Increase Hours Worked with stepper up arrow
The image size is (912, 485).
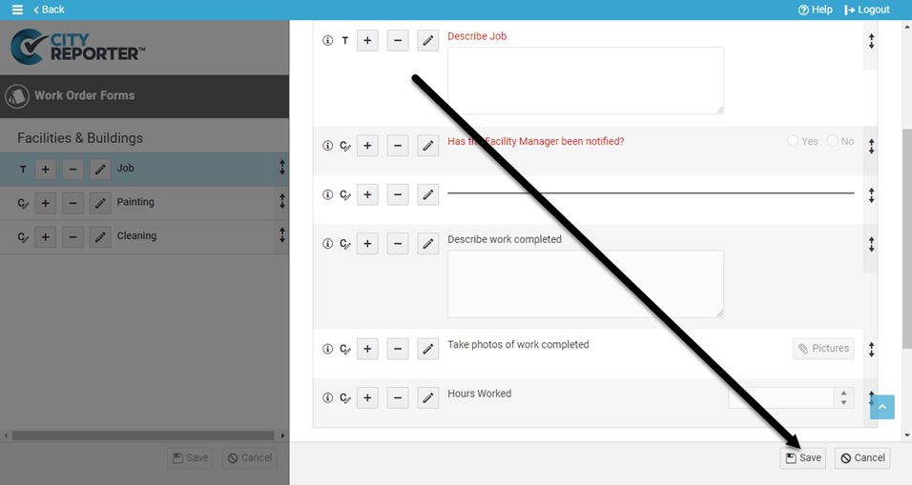(x=842, y=393)
